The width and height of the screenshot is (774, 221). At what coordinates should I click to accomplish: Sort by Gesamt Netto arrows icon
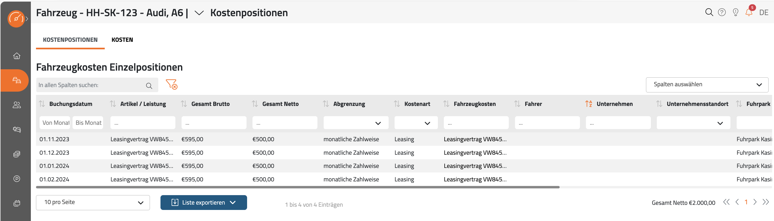(255, 104)
